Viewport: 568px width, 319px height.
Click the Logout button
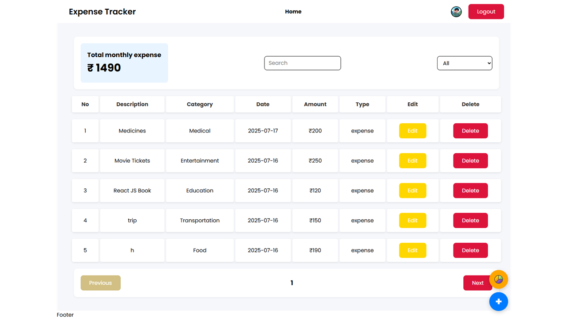tap(486, 12)
